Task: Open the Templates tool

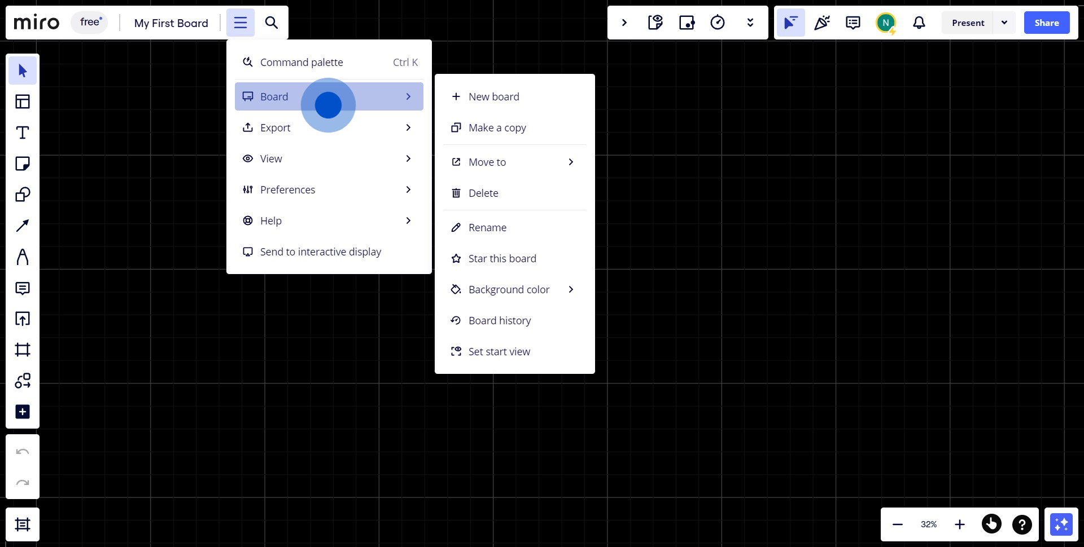Action: pyautogui.click(x=23, y=102)
